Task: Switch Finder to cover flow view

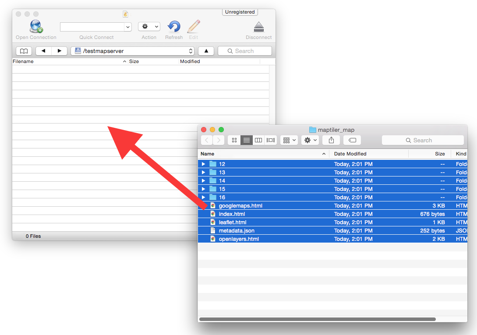Action: coord(271,140)
